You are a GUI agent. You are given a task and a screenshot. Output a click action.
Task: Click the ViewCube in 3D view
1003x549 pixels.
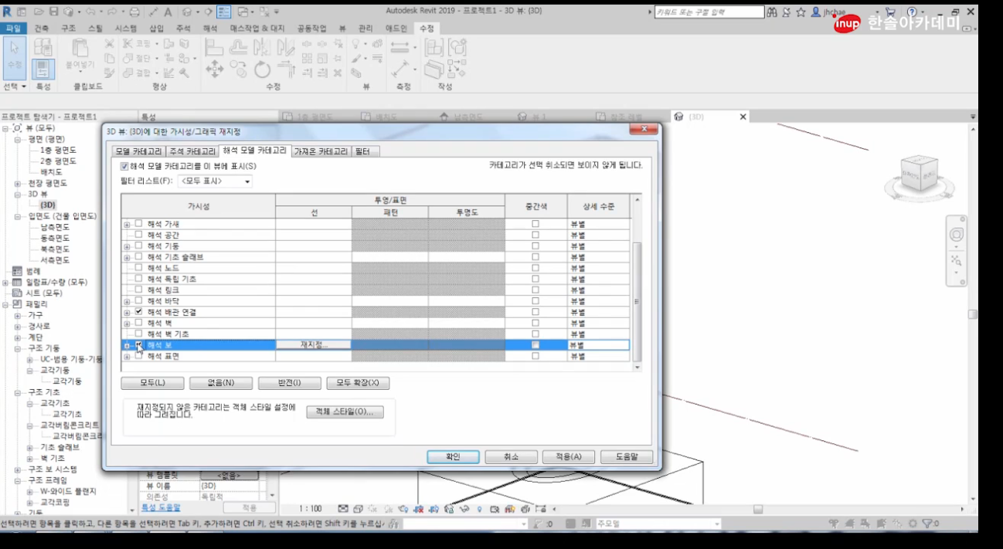click(918, 175)
